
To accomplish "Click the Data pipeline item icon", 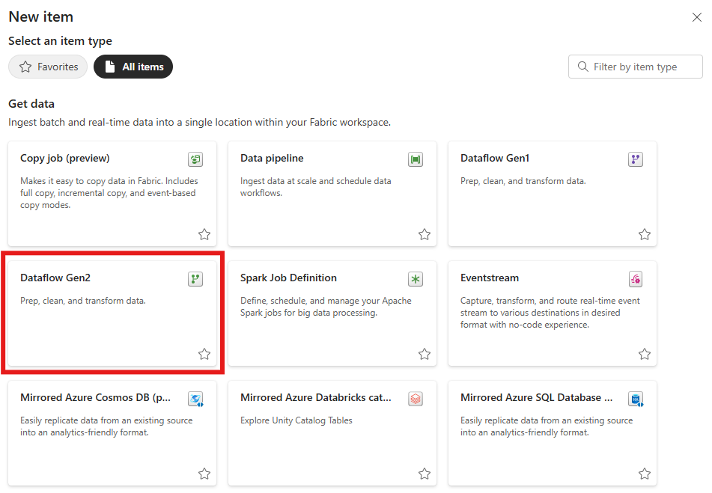I will [x=416, y=159].
